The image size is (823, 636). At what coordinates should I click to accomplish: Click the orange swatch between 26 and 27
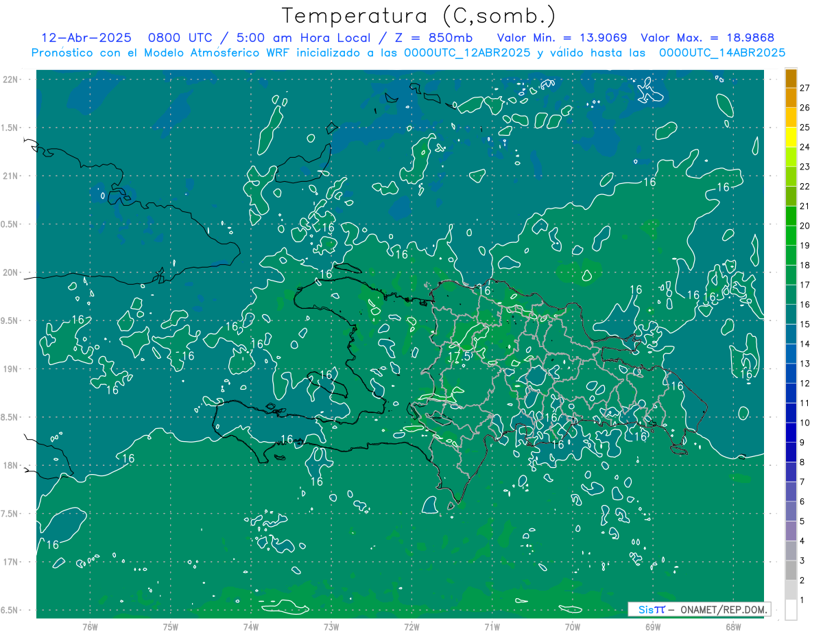click(791, 98)
